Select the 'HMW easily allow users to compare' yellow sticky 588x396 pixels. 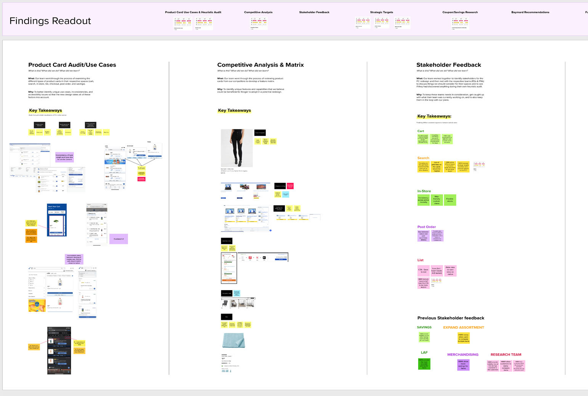click(463, 338)
